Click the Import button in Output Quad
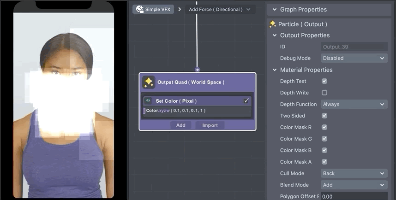The height and width of the screenshot is (200, 396). [210, 125]
